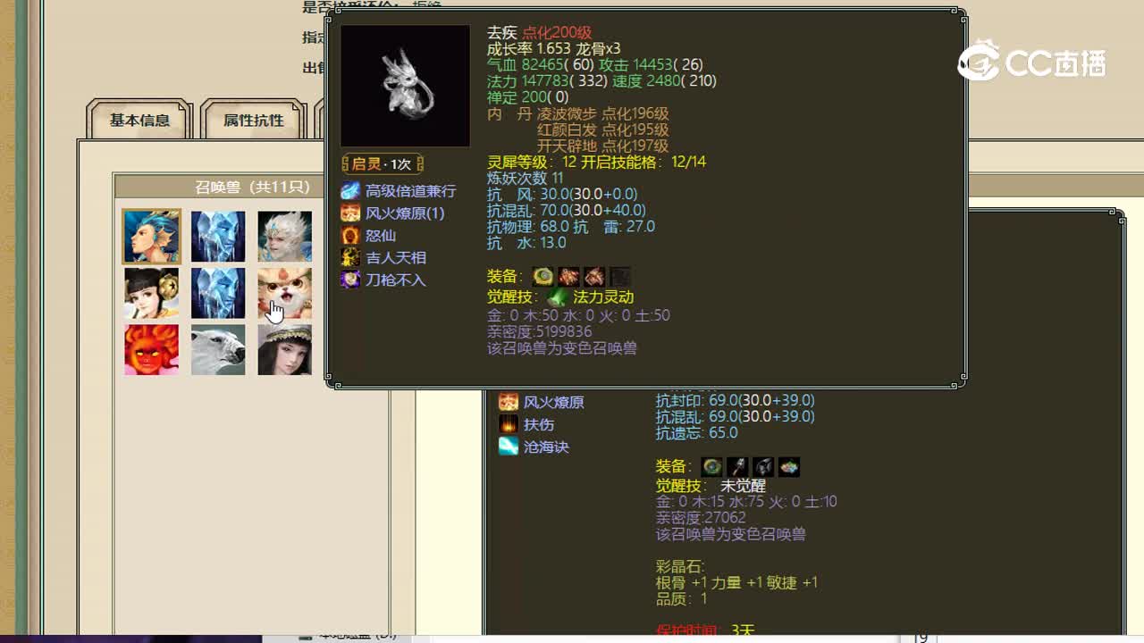
Task: Click the 灵犀等级: 12 text
Action: [532, 163]
